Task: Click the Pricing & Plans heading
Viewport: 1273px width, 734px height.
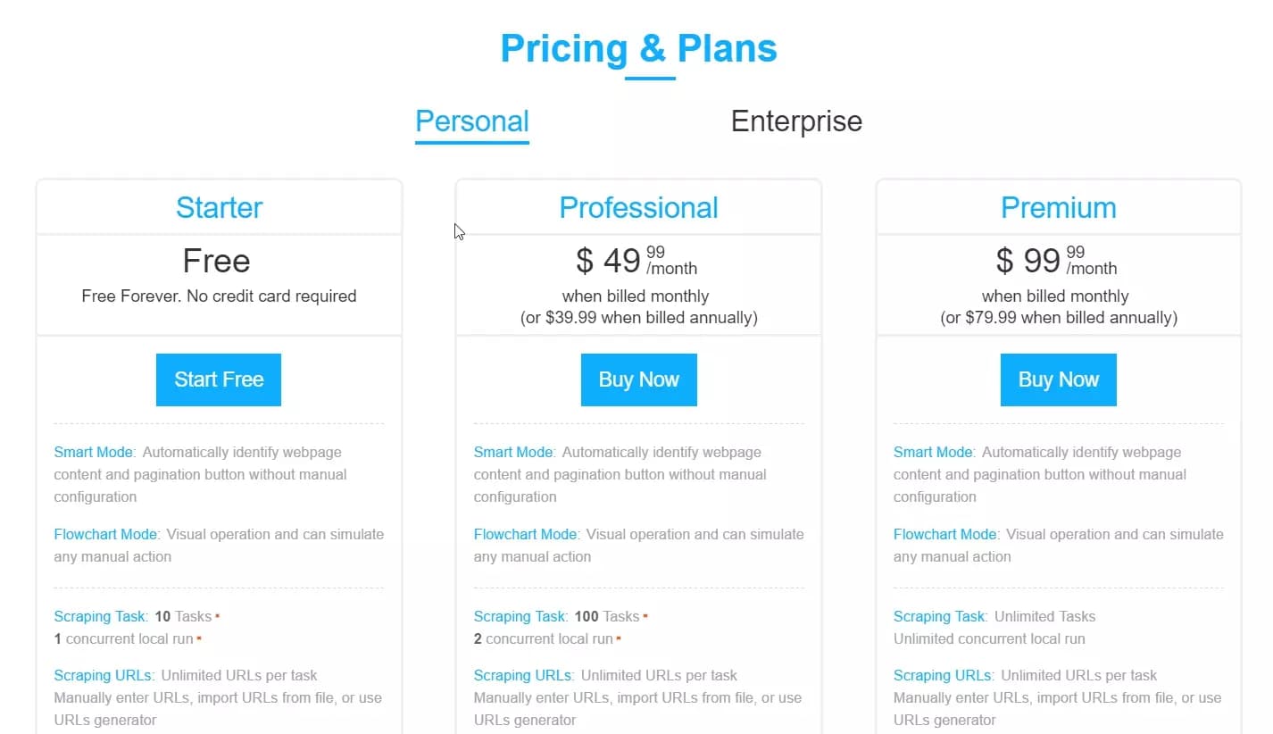Action: point(639,48)
